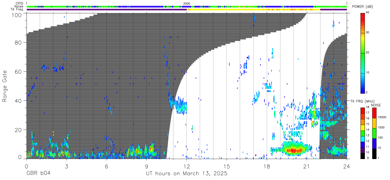Click the 18 tick on UT hours axis
Image resolution: width=390 pixels, height=180 pixels.
point(267,166)
